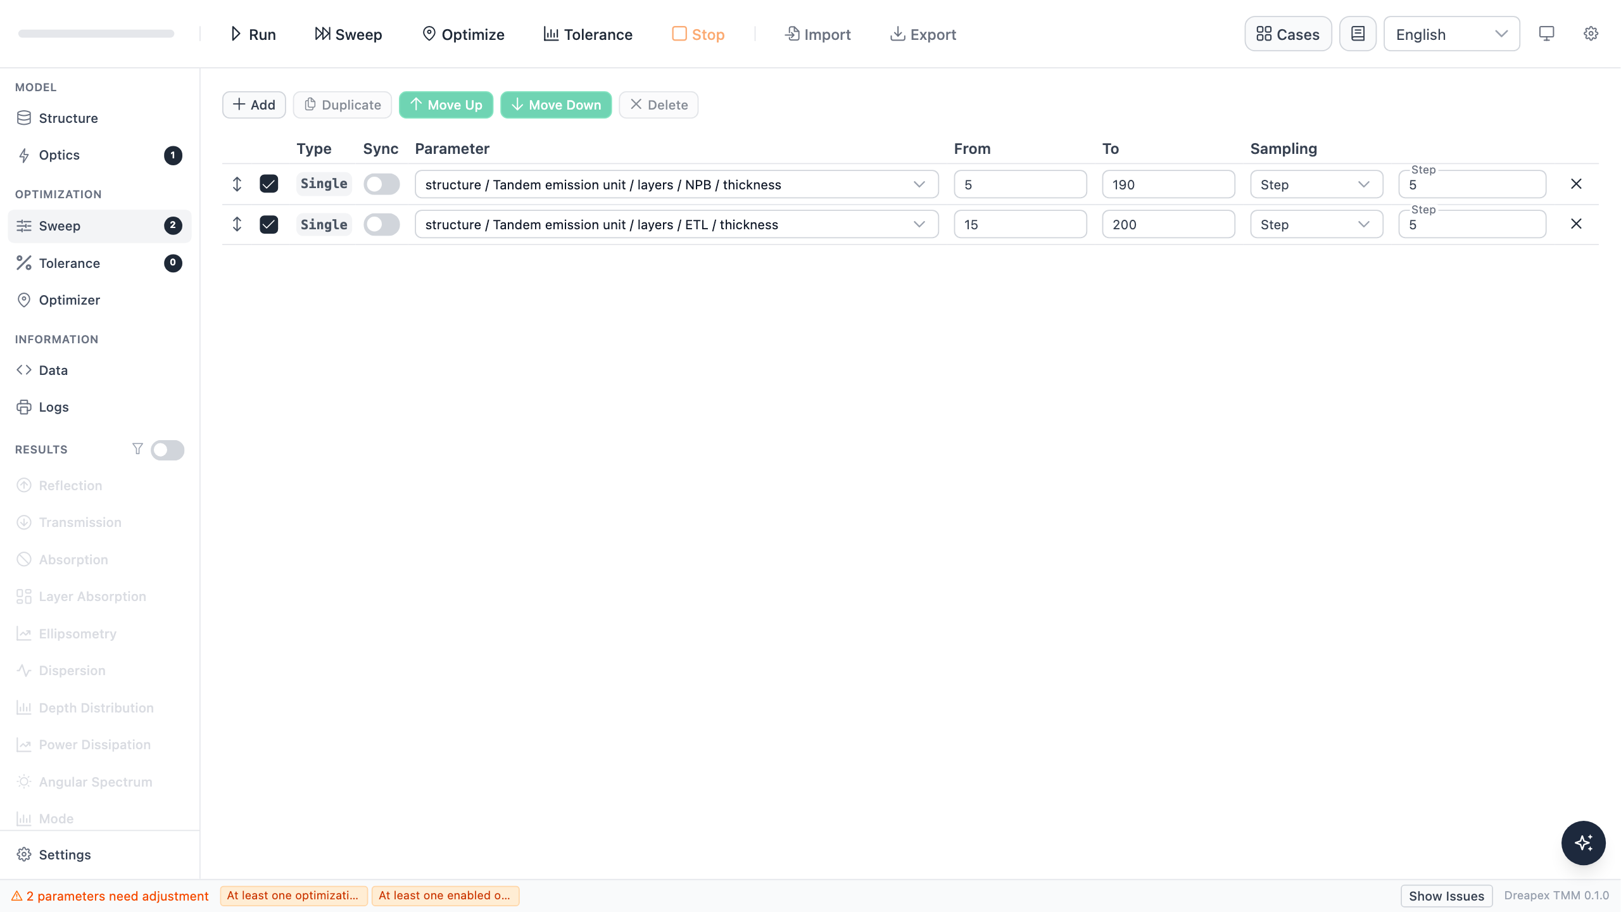Grab the reorder handle of NPB row
This screenshot has width=1621, height=912.
pyautogui.click(x=237, y=184)
